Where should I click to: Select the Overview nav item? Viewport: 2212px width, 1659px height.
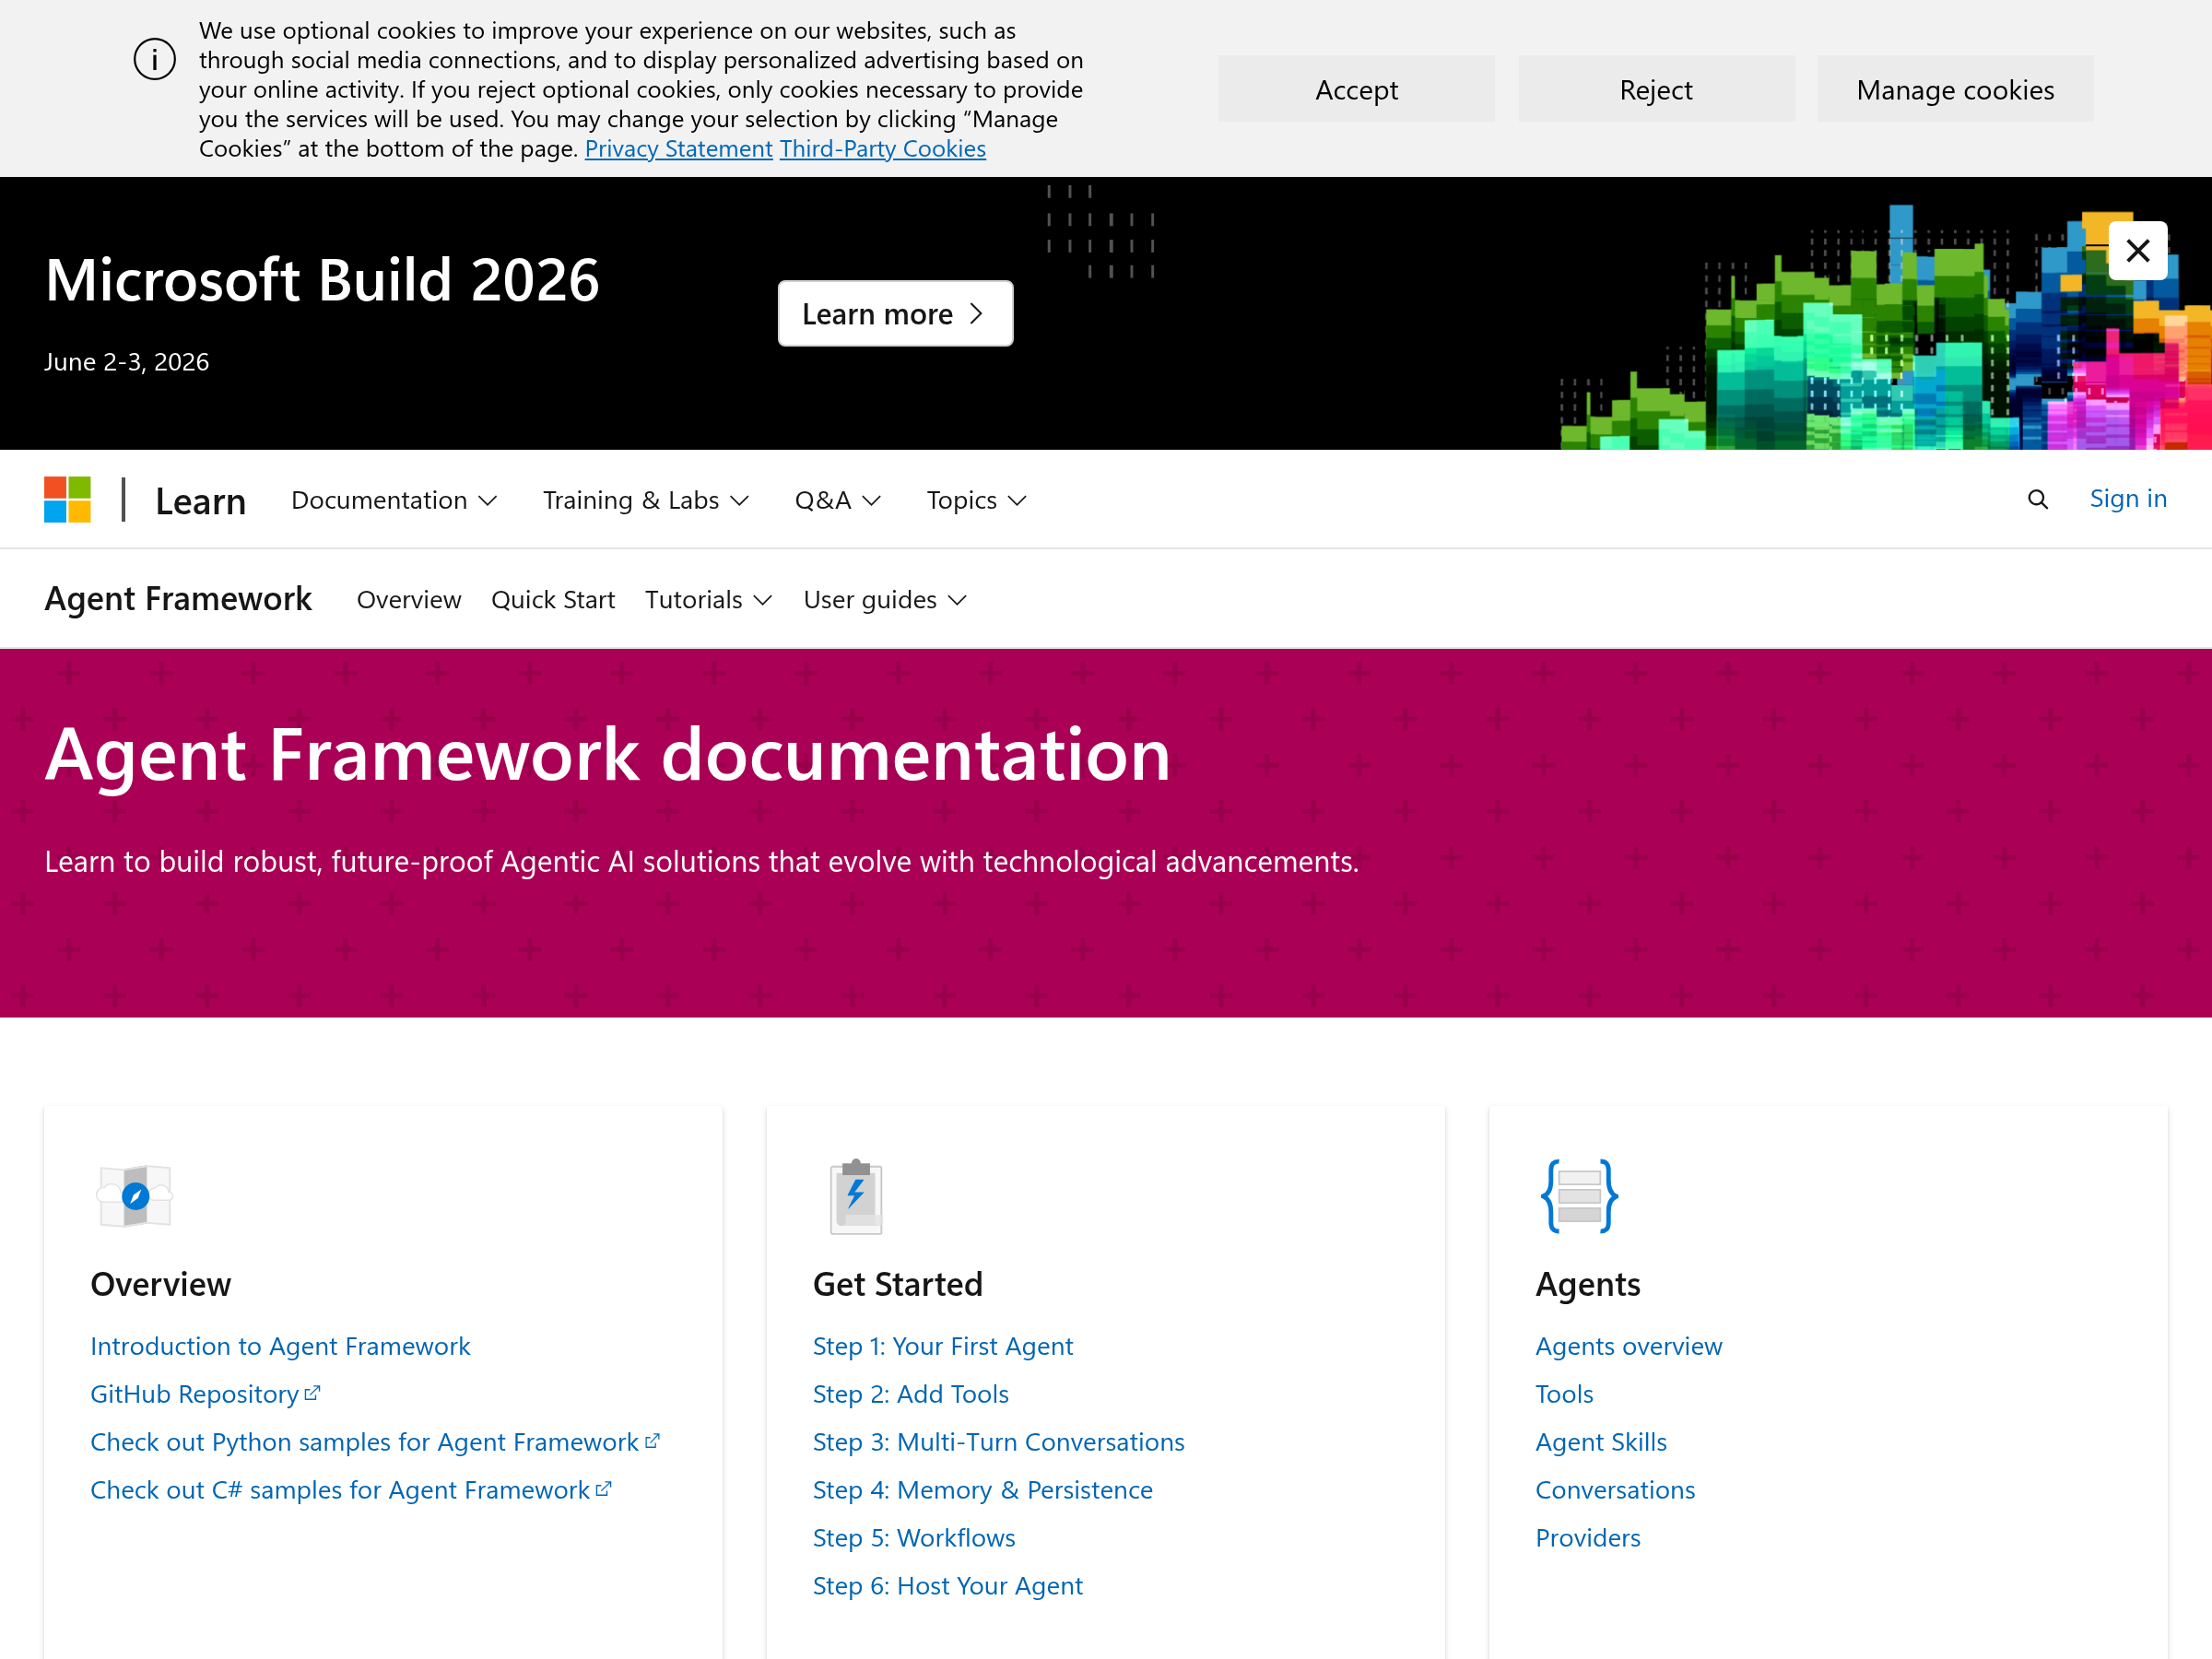click(409, 599)
